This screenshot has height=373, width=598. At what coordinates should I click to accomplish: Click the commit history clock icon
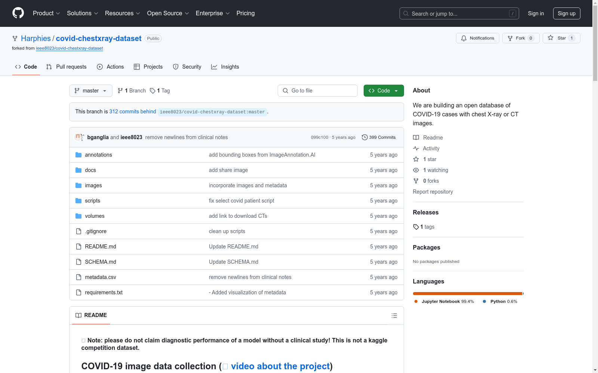[364, 137]
